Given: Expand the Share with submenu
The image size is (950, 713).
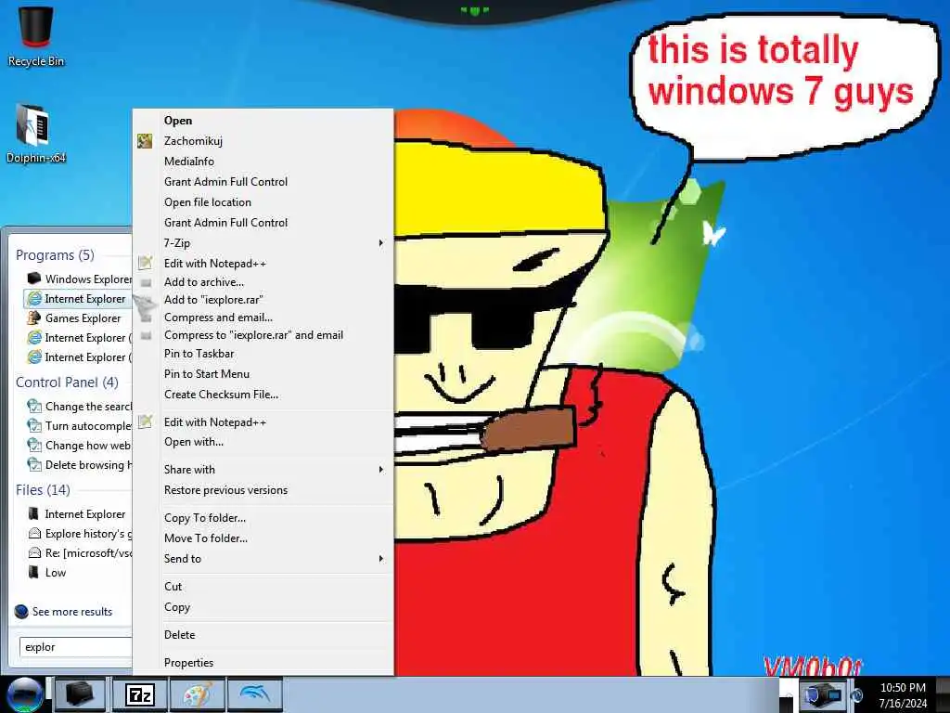Looking at the screenshot, I should pos(263,469).
